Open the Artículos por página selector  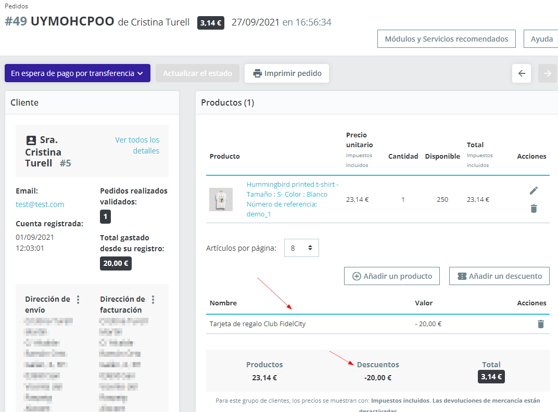301,248
